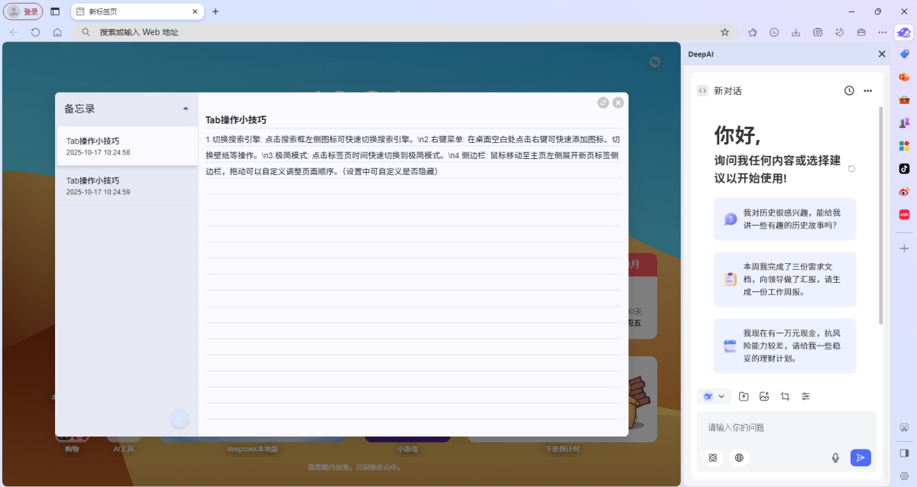This screenshot has width=917, height=487.
Task: Collapse the 备忘录 list arrow
Action: pyautogui.click(x=186, y=109)
